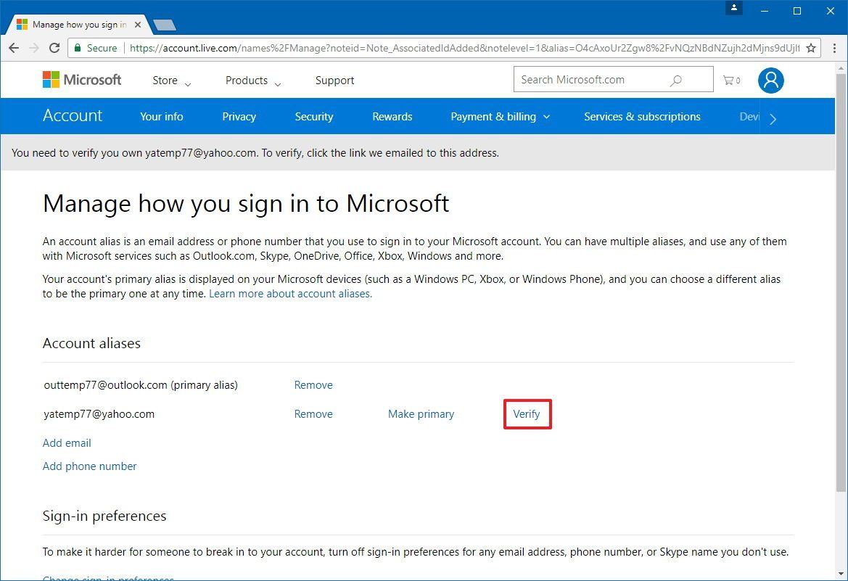Screen dimensions: 848x581
Task: Select the 'outtemp77@outlook.com (primary alias)' text
Action: [141, 385]
